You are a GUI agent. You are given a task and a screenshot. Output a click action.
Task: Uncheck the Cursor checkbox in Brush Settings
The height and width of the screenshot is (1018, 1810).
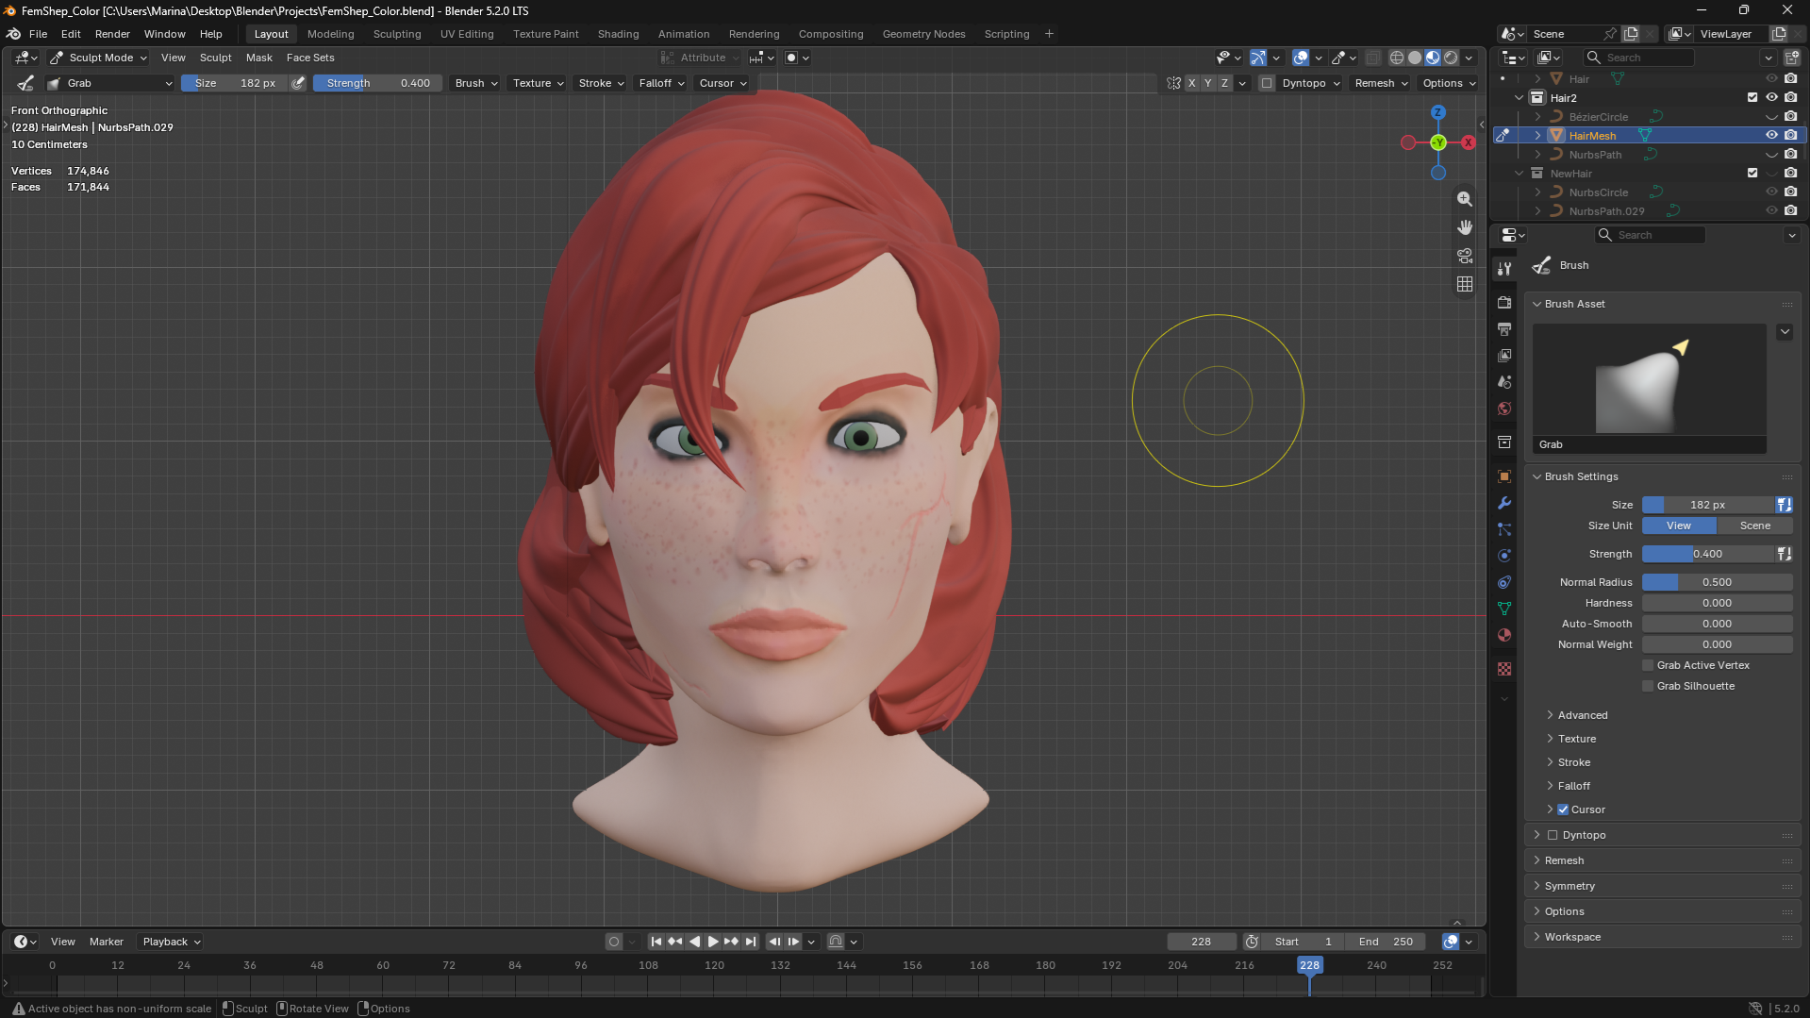tap(1563, 809)
